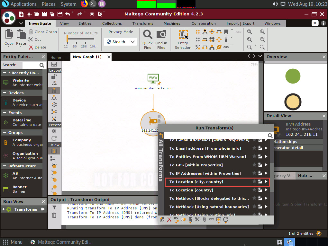The image size is (328, 246).
Task: Collapse the Devices palette group
Action: coord(5,92)
